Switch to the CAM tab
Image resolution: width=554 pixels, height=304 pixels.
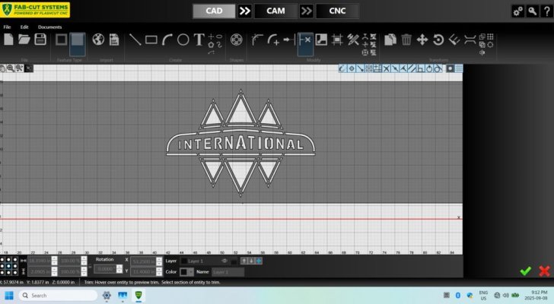point(275,11)
